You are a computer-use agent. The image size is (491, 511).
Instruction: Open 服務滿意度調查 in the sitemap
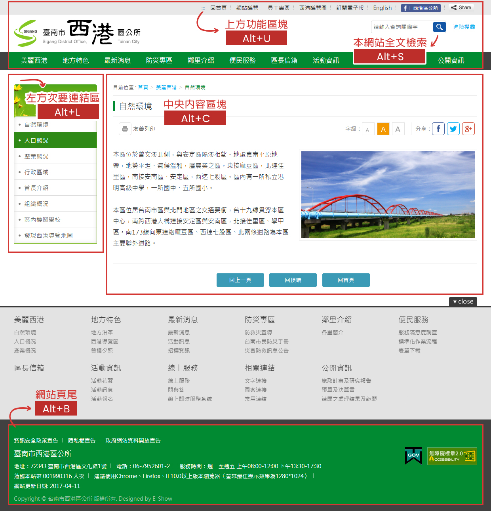pos(418,332)
